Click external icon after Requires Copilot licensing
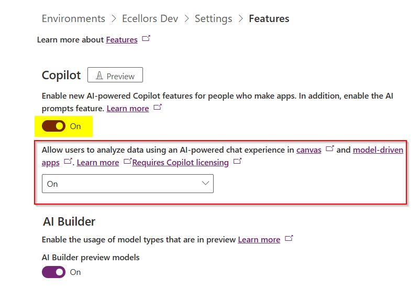 237,162
